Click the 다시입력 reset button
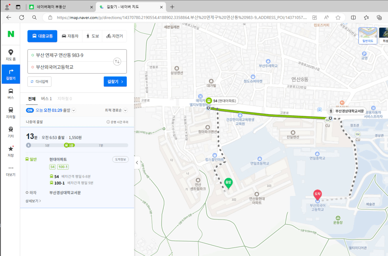Screen dimensions: 388x256 pyautogui.click(x=39, y=82)
